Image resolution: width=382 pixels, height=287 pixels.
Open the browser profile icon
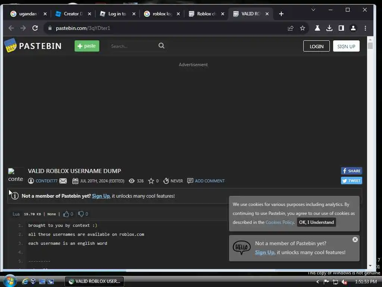click(353, 28)
